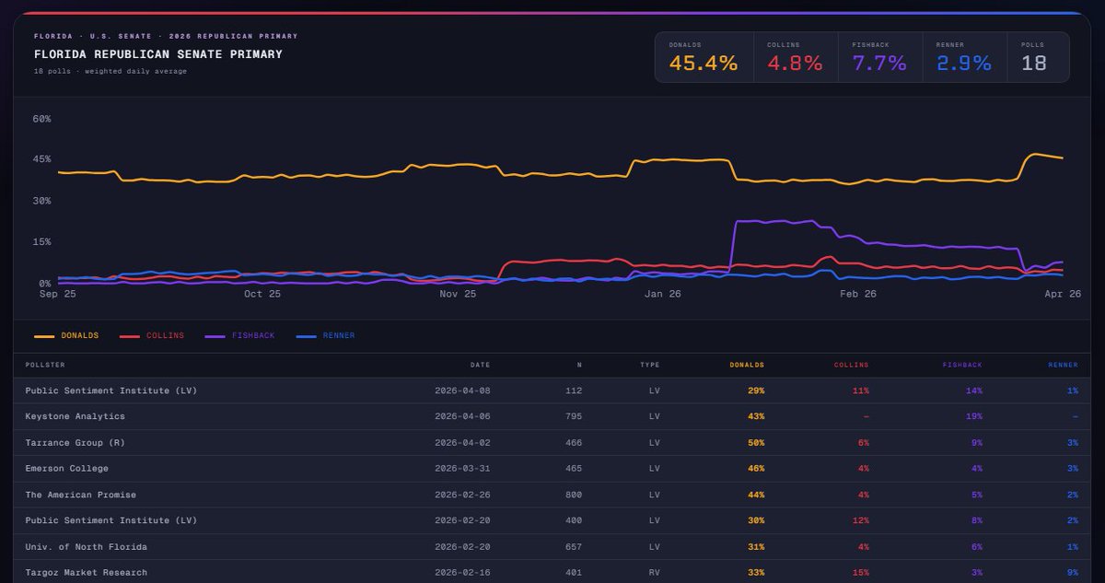Viewport: 1105px width, 583px height.
Task: Click sample size 112 cell
Action: 574,391
